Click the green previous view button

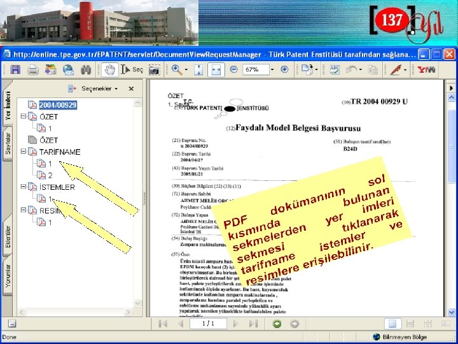[277, 324]
